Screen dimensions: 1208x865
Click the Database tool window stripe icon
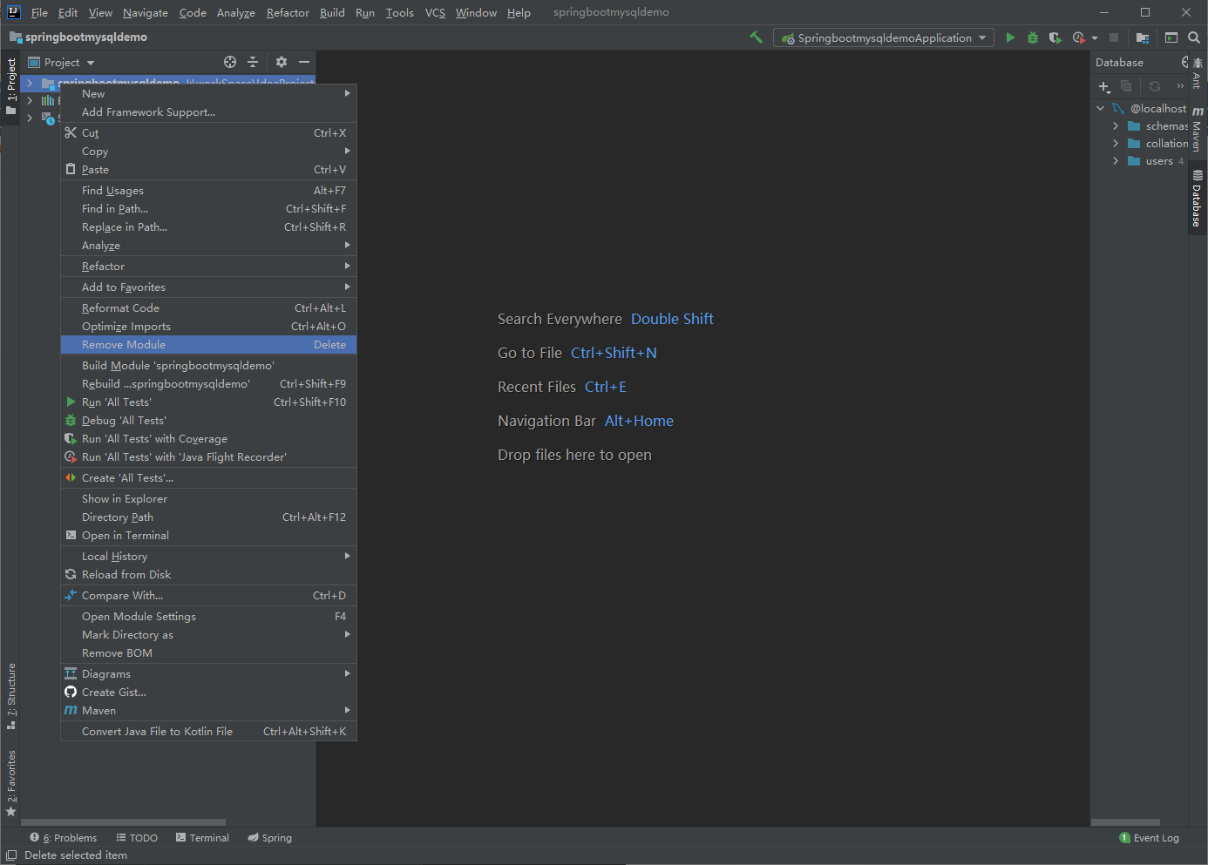1198,199
